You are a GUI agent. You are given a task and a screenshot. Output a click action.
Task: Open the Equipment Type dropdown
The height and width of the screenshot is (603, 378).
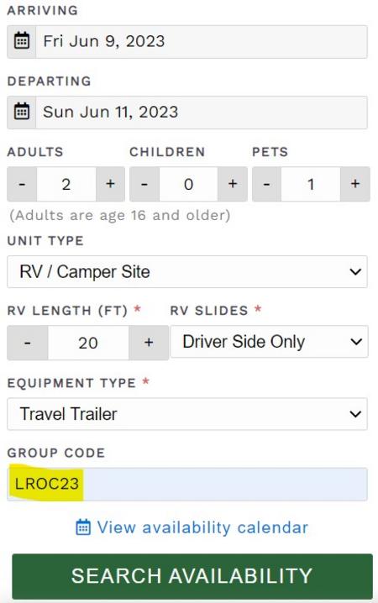coord(187,414)
